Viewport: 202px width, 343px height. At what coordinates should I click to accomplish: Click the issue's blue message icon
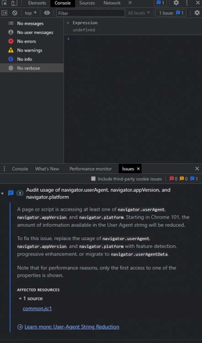pyautogui.click(x=11, y=193)
